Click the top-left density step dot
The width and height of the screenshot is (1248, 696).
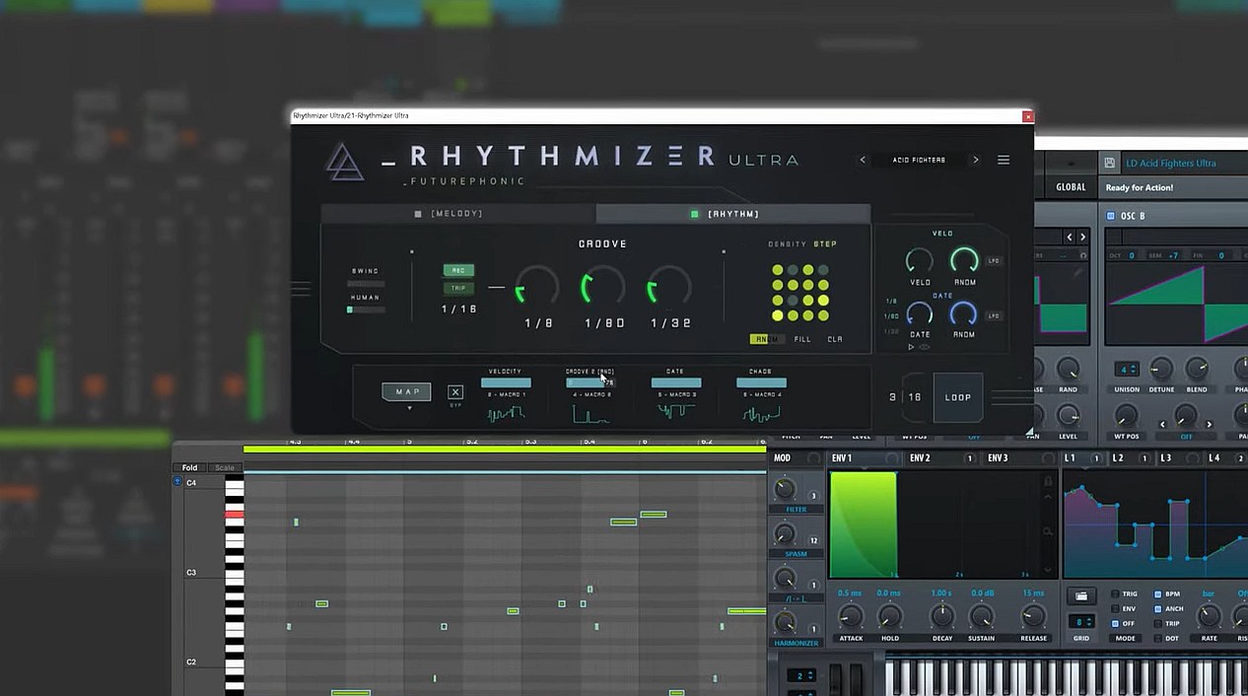pos(778,270)
